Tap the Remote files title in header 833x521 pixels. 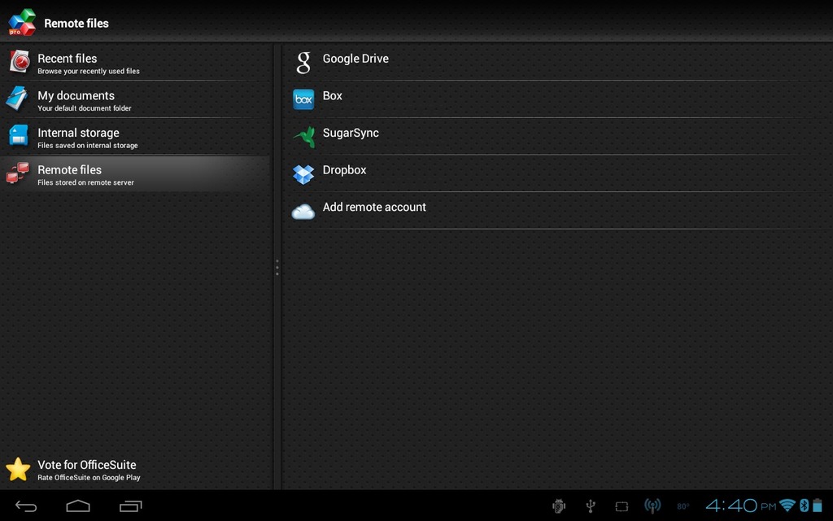[x=76, y=23]
